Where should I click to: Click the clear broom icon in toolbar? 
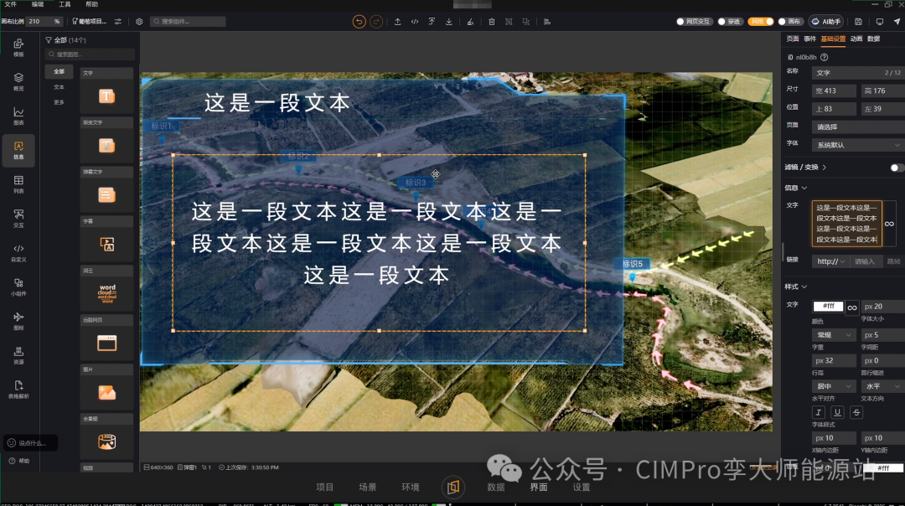(470, 21)
